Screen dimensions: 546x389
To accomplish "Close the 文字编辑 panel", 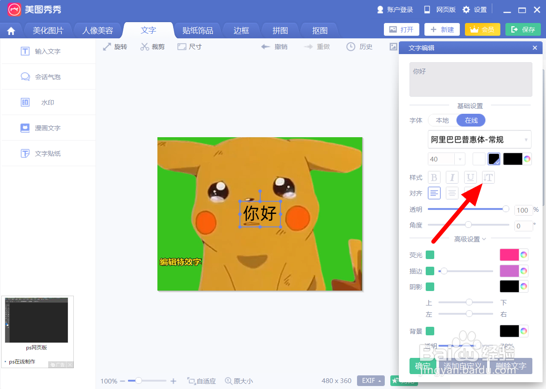I will tap(535, 48).
